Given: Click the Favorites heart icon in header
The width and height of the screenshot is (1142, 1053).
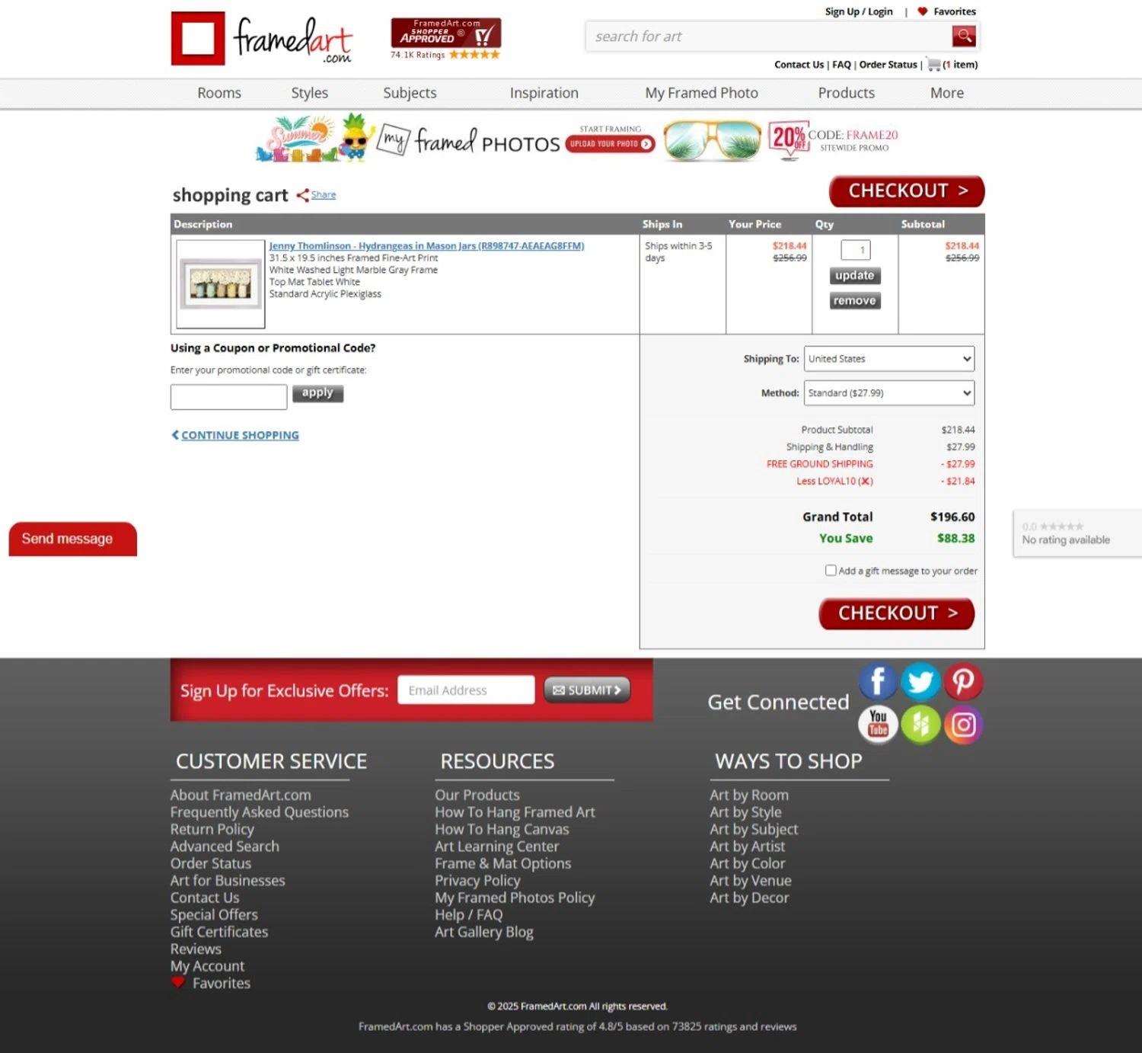Looking at the screenshot, I should [922, 11].
